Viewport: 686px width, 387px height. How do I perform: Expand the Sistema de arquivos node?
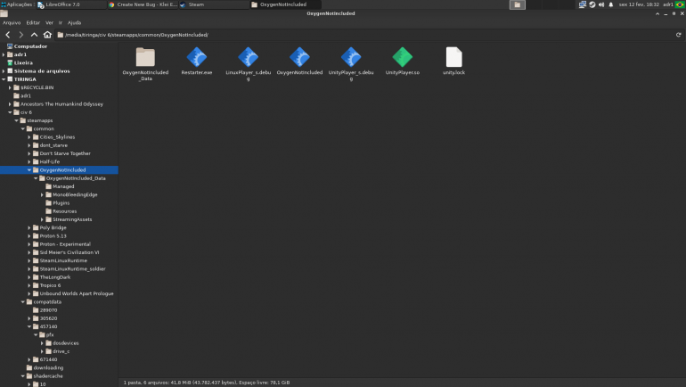[4, 71]
